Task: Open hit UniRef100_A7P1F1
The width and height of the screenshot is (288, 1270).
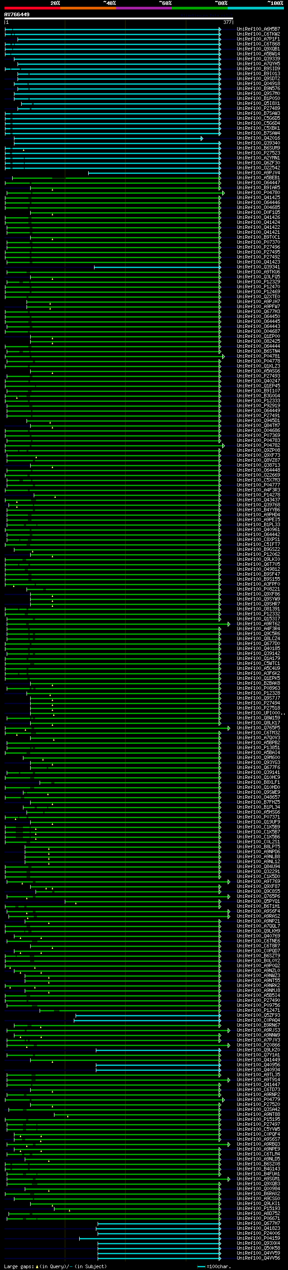Action: (258, 39)
